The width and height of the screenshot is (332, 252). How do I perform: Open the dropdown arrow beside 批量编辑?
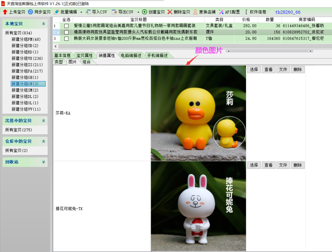81,12
